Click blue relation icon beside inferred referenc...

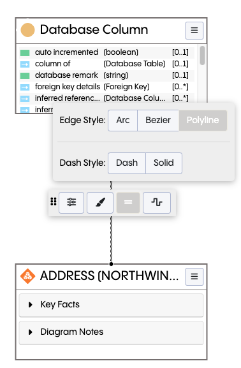(25, 99)
